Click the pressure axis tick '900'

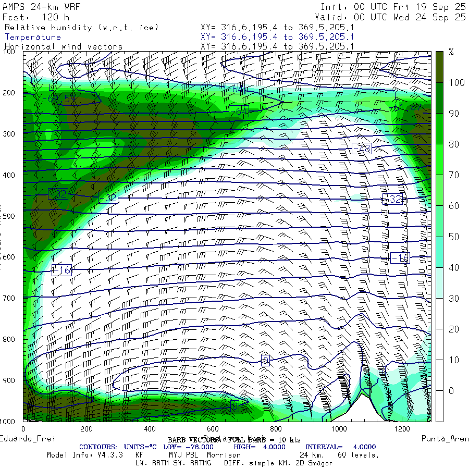pos(9,380)
